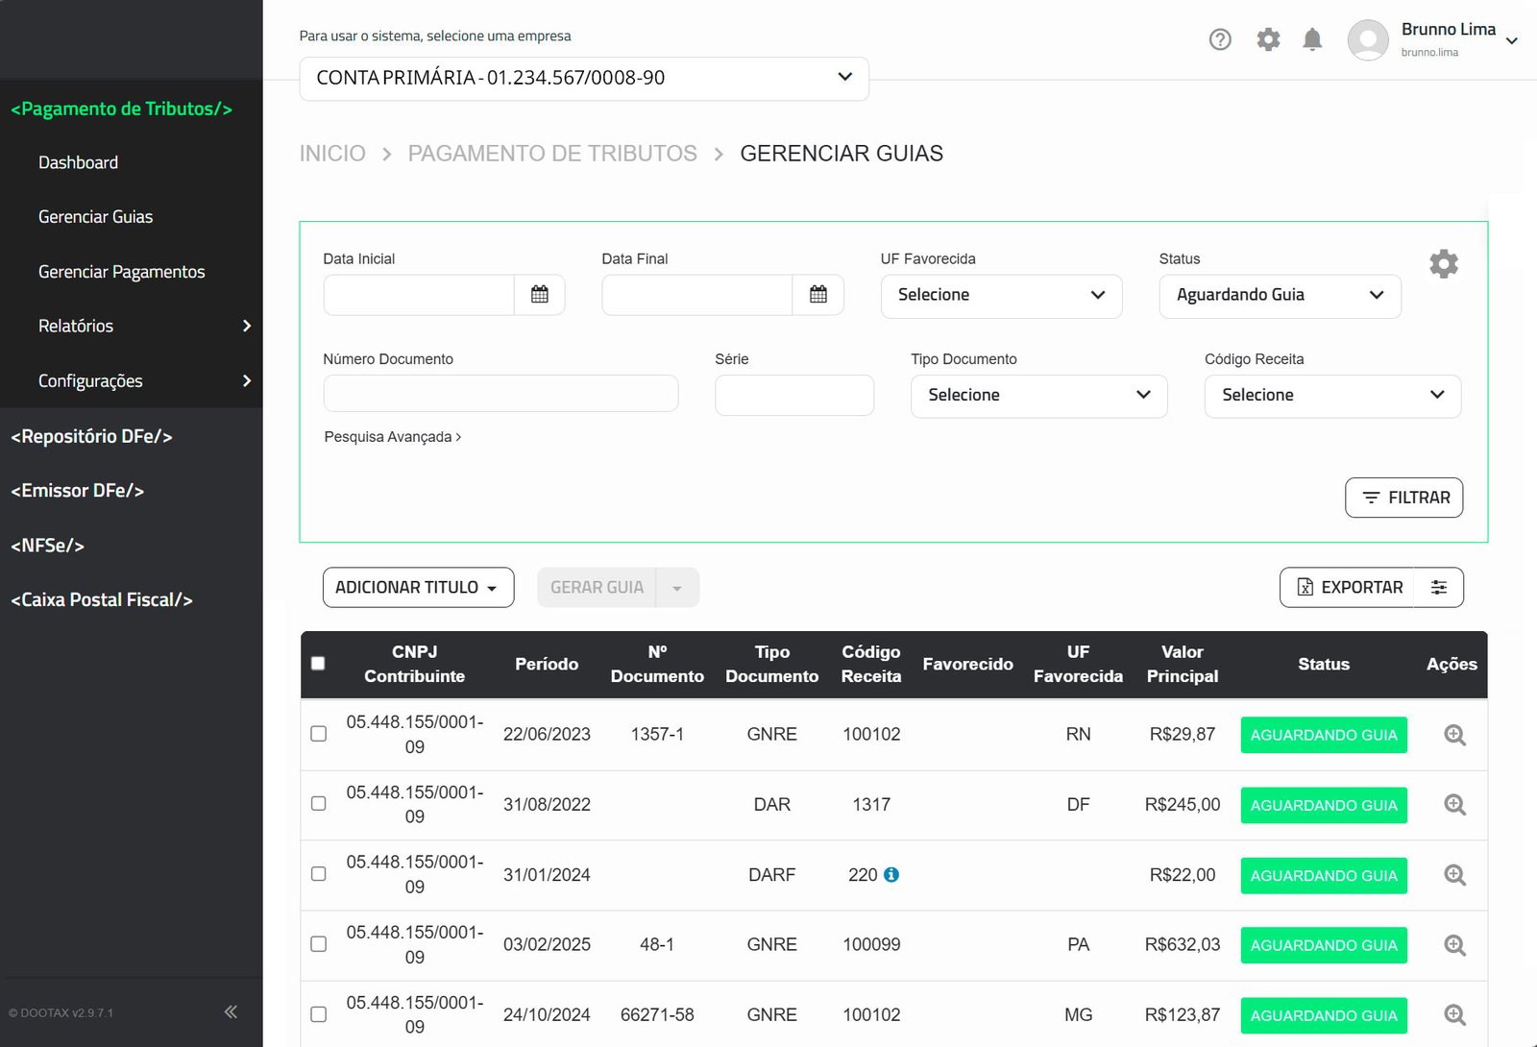Open the Data Final calendar picker
The image size is (1537, 1047).
point(818,295)
